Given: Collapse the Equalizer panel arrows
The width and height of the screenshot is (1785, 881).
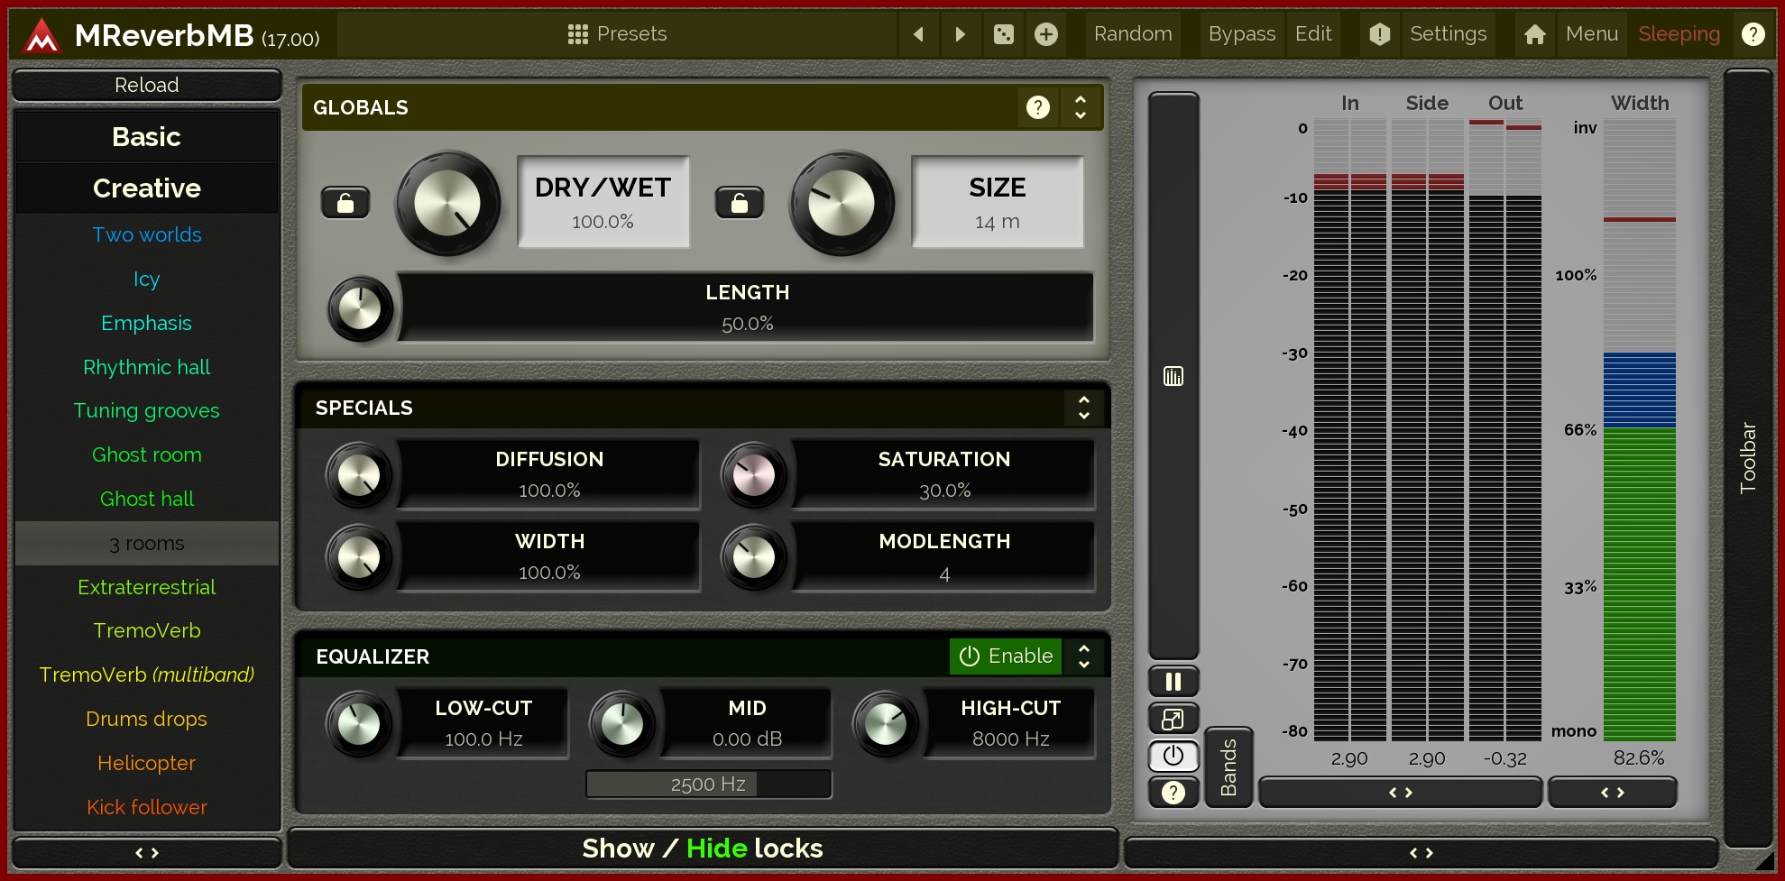Looking at the screenshot, I should 1083,656.
